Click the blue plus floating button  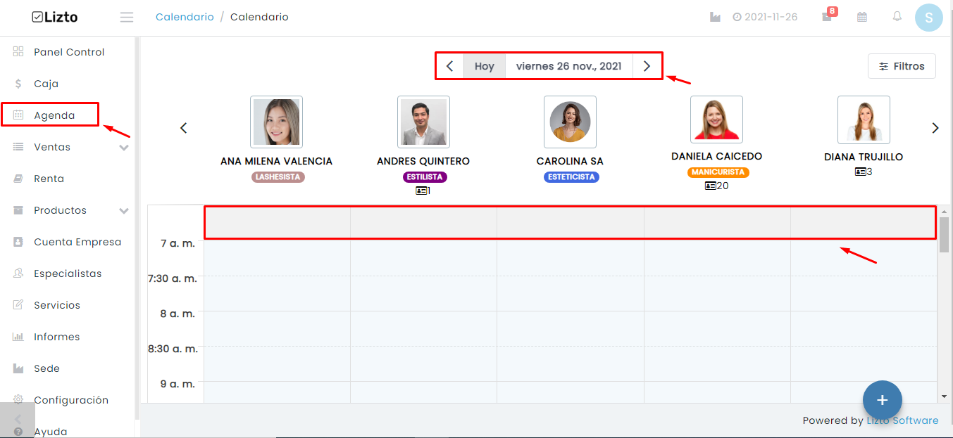pos(882,400)
